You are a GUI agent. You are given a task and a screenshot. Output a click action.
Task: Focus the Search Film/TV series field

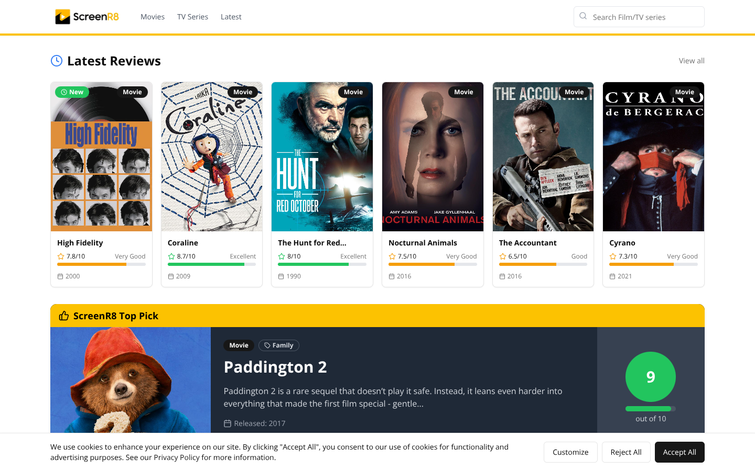point(645,17)
